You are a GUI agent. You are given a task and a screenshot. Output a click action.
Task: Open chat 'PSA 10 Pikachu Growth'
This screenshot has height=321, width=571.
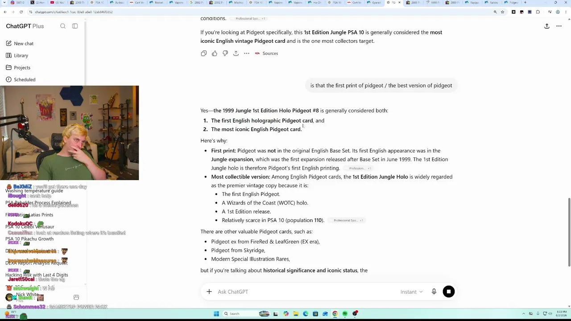pos(29,239)
